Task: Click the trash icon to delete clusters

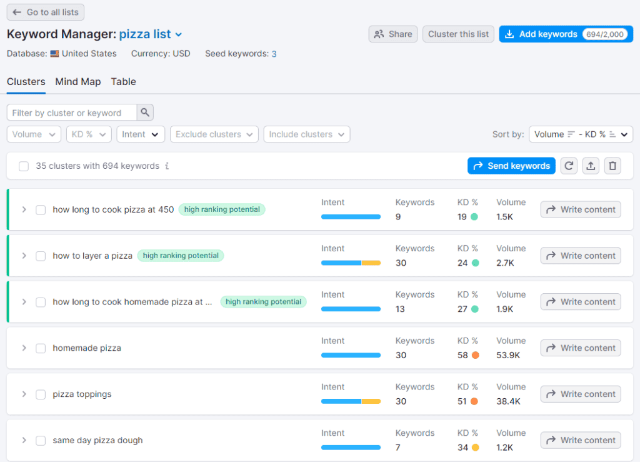Action: (x=612, y=166)
